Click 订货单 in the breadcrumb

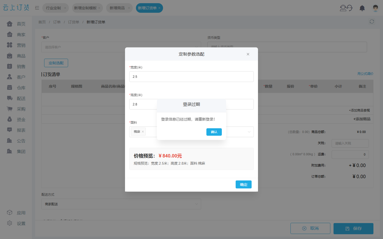click(x=74, y=22)
